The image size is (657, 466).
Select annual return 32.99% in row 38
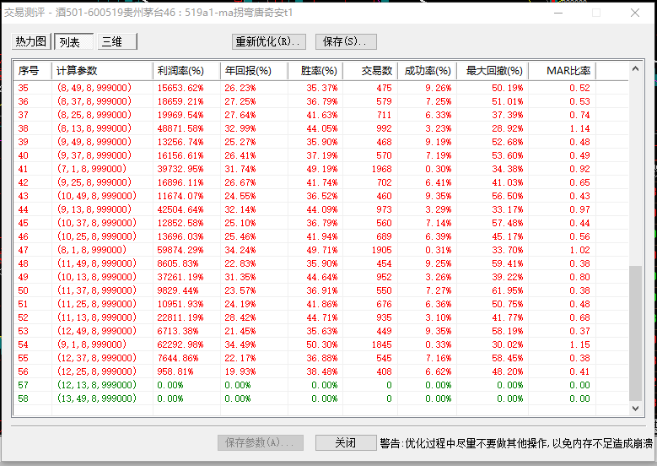click(240, 128)
